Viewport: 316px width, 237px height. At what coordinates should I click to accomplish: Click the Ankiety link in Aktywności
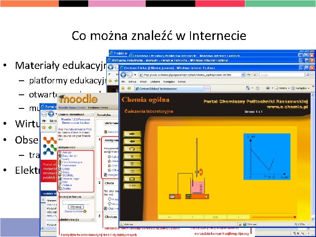[67, 152]
